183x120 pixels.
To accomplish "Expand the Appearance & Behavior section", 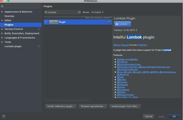I will pyautogui.click(x=2, y=12).
